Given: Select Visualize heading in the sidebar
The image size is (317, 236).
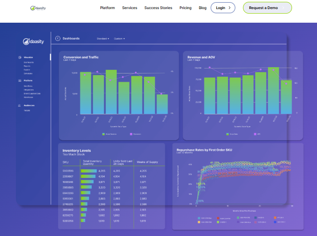Looking at the screenshot, I should pyautogui.click(x=28, y=57).
